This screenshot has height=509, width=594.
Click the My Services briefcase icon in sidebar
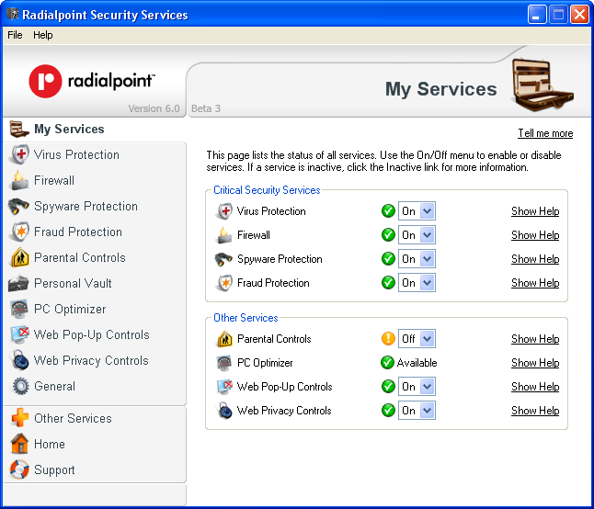click(x=19, y=129)
